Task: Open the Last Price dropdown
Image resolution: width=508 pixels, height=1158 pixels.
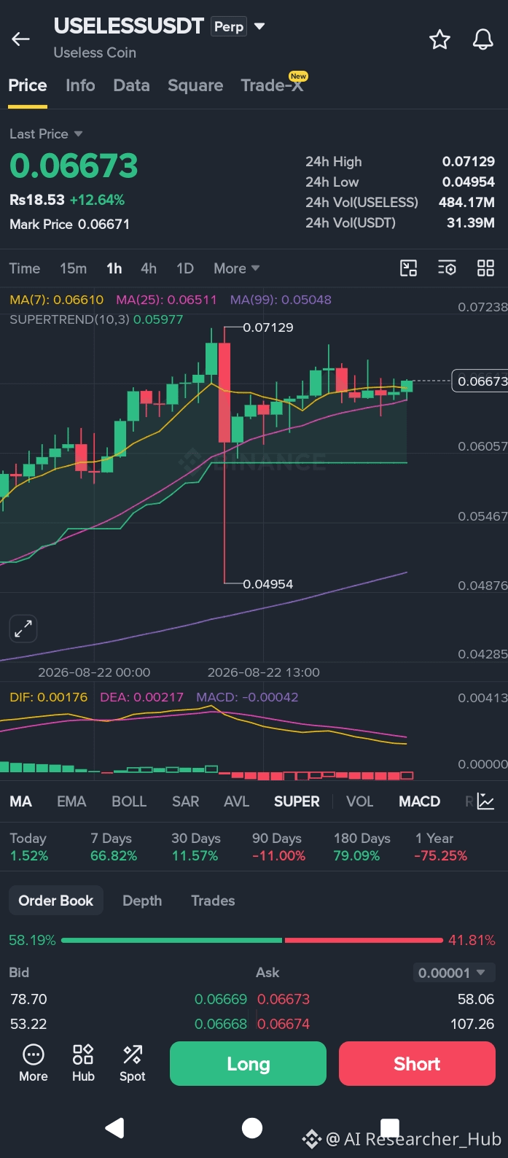Action: [x=46, y=134]
